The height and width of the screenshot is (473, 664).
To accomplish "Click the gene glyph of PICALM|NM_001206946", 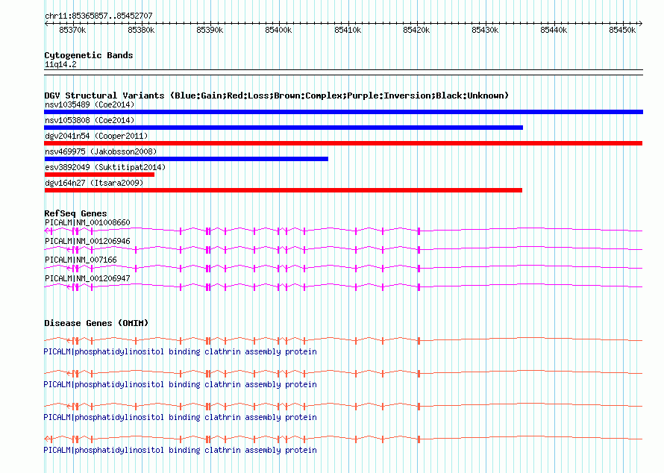I will pyautogui.click(x=343, y=249).
